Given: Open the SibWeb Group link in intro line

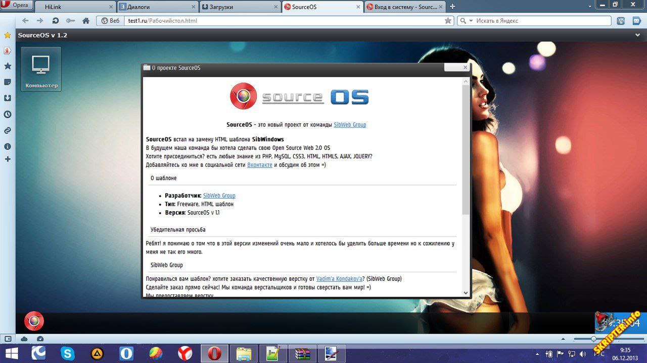Looking at the screenshot, I should click(350, 125).
